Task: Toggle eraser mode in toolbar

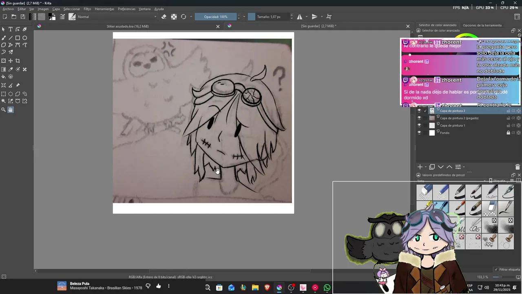Action: point(164,17)
